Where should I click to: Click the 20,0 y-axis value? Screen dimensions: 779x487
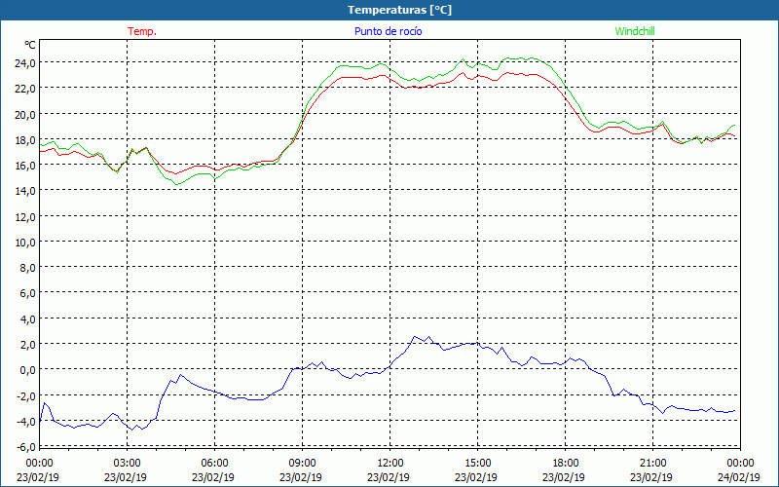(26, 114)
